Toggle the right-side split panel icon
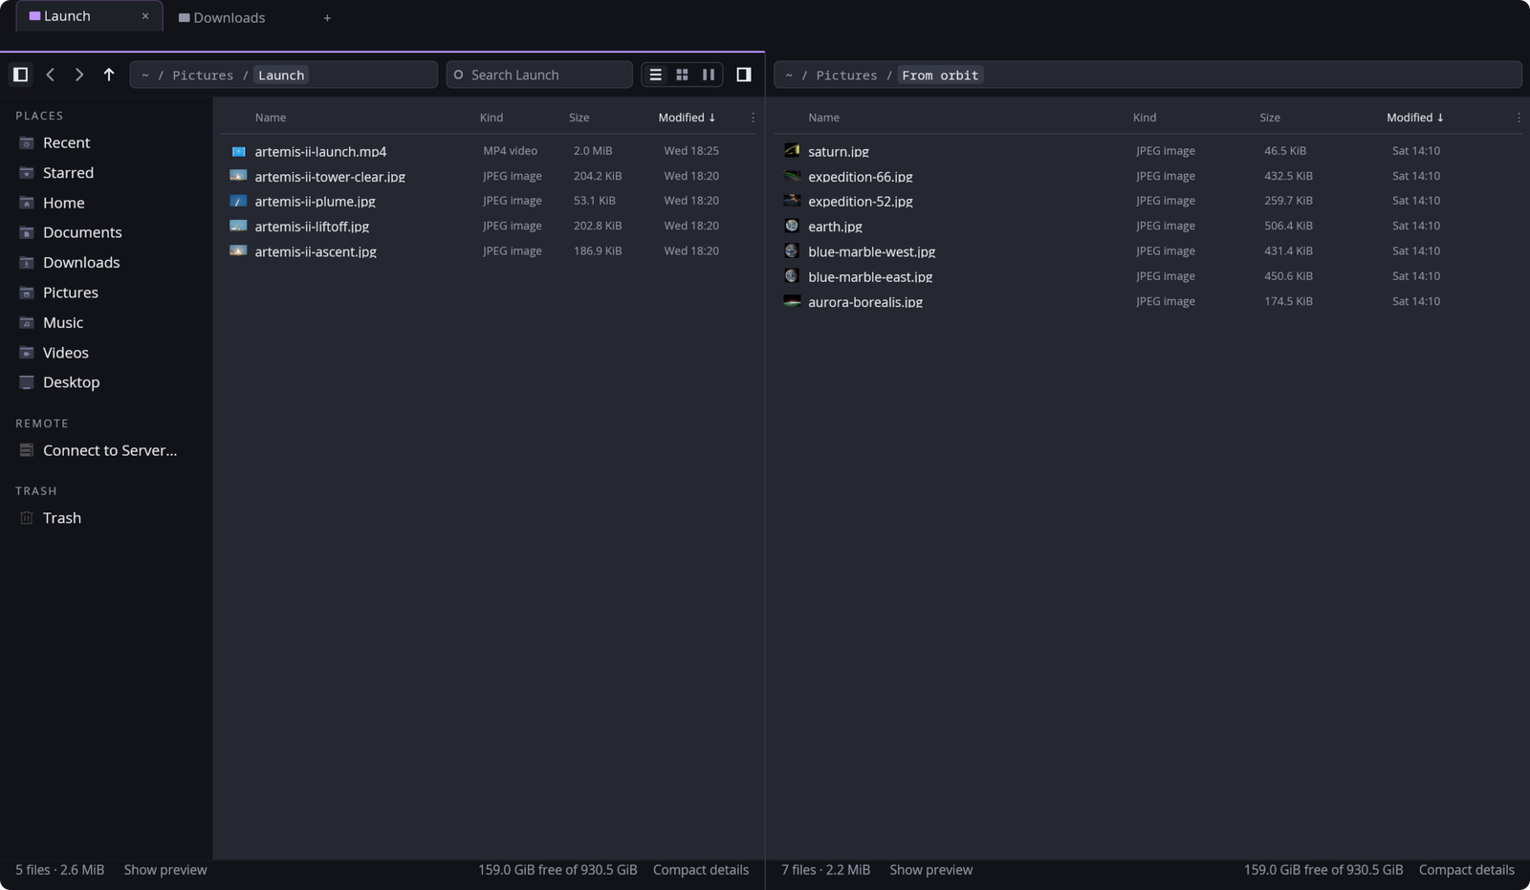This screenshot has height=890, width=1530. point(743,75)
